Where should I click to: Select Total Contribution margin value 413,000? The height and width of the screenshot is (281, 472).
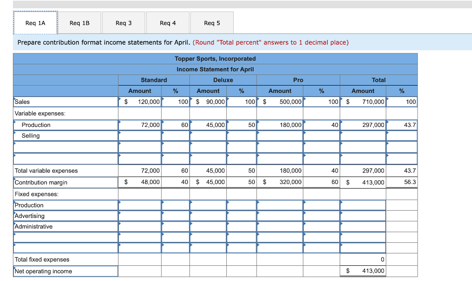pos(363,182)
